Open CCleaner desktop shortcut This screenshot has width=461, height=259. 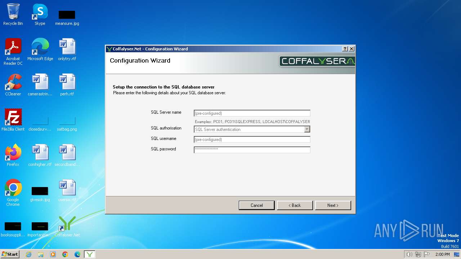coord(13,85)
